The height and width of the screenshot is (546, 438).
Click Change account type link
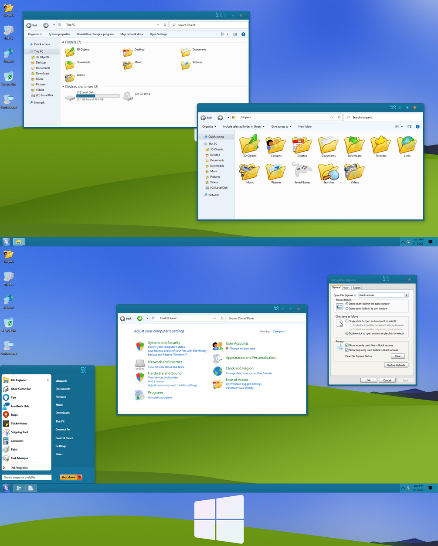coord(242,349)
